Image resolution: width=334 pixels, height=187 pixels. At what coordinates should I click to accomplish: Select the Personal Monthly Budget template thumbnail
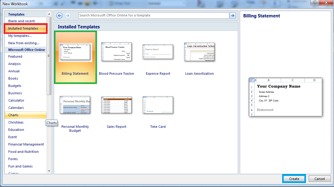coord(75,105)
